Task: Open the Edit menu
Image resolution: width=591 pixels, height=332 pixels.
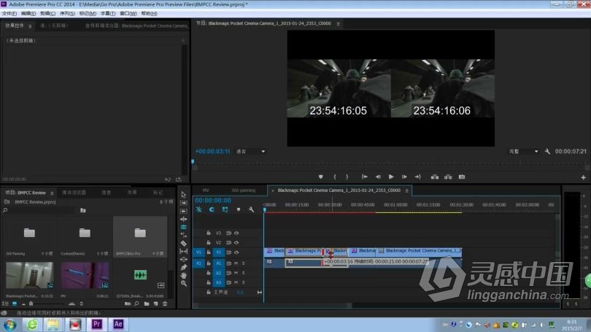Action: point(28,14)
